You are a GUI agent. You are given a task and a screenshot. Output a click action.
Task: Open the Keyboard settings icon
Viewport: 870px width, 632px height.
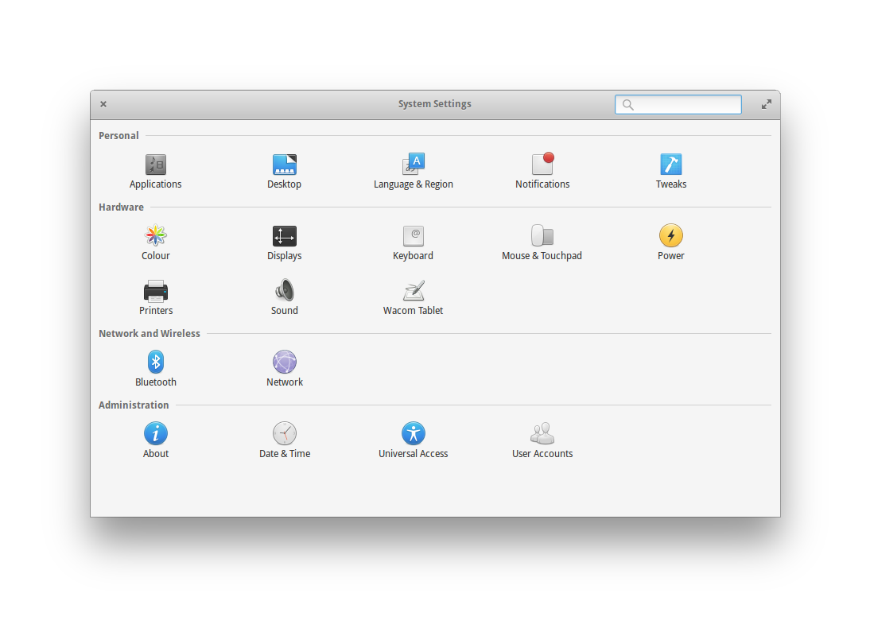[x=414, y=236]
